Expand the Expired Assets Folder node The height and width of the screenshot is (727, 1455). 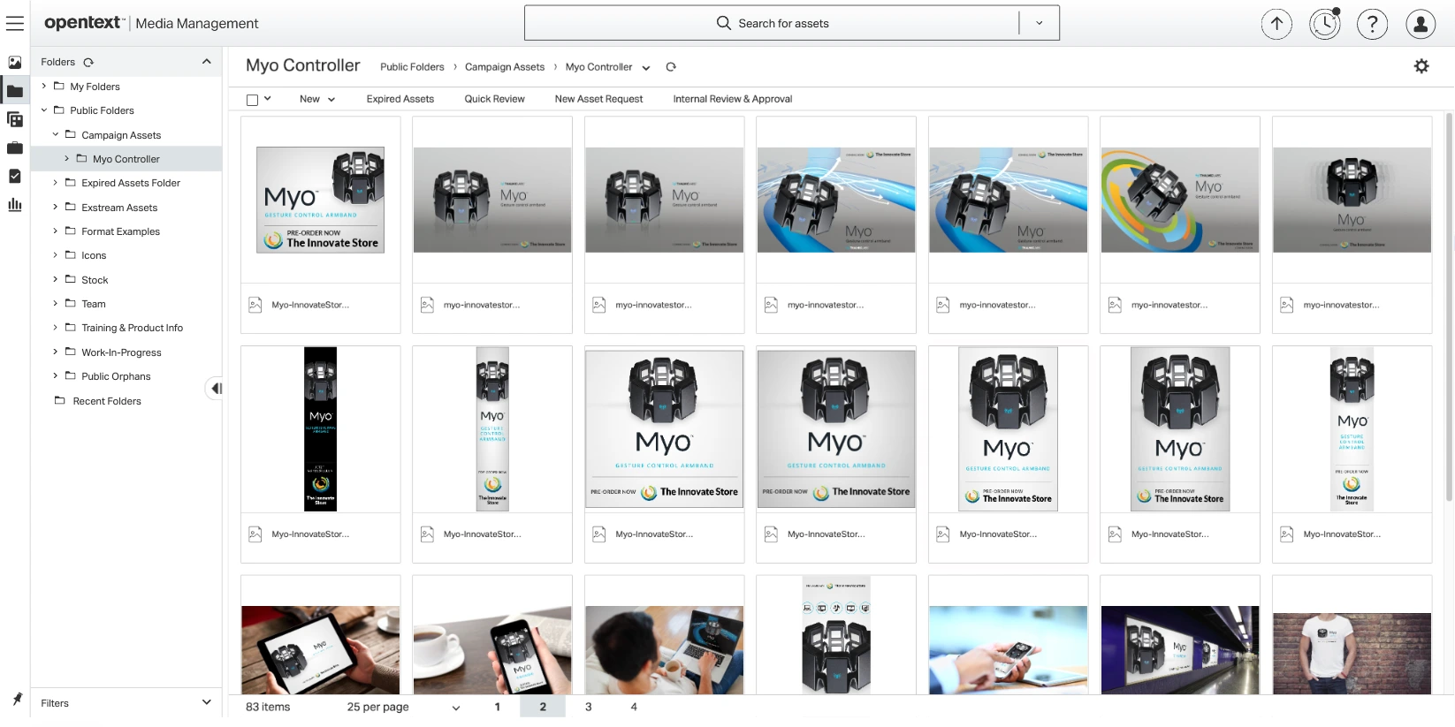point(56,183)
